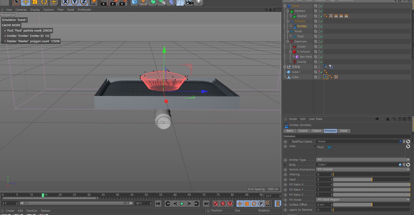Image resolution: width=414 pixels, height=215 pixels.
Task: Collapse the Scene tree node
Action: pos(285,6)
